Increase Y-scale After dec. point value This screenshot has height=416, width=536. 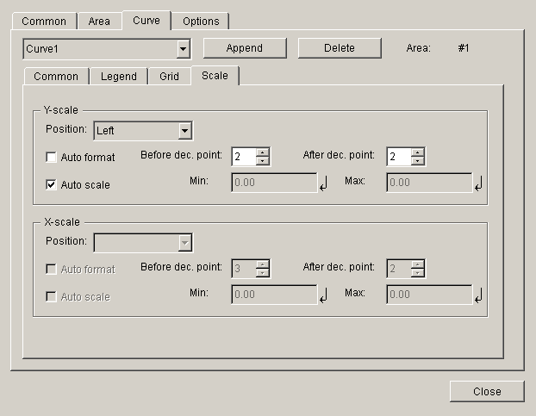(x=418, y=152)
